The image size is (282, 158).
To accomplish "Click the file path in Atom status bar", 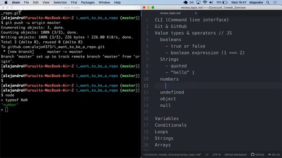I will coord(172,154).
